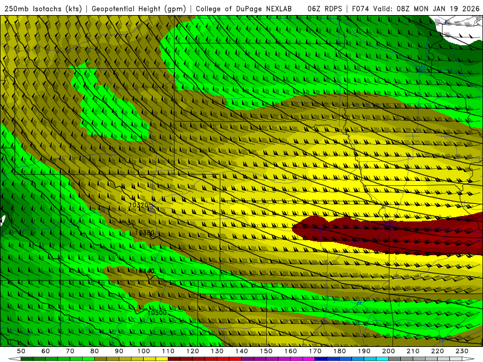This screenshot has height=362, width=483.
Task: Click the 'Valid: 08Z MON JAN 19 2026' text
Action: (426, 9)
